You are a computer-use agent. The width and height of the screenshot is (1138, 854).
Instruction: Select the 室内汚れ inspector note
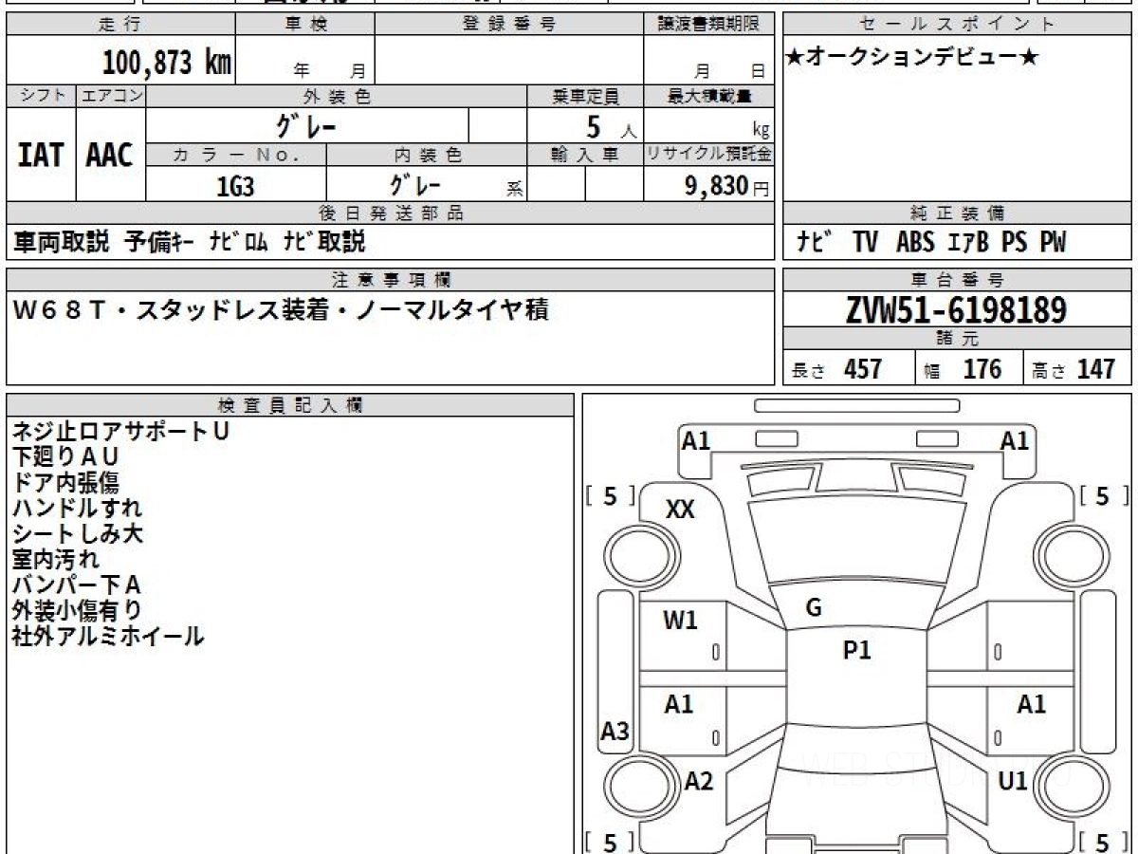[55, 560]
